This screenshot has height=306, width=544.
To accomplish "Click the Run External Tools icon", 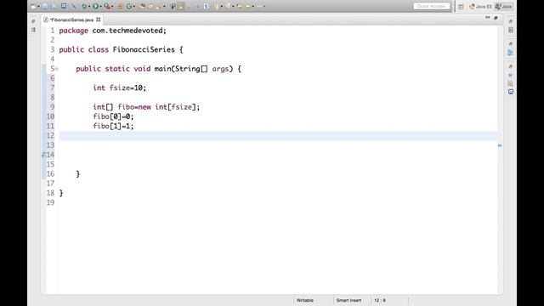I will [x=107, y=6].
